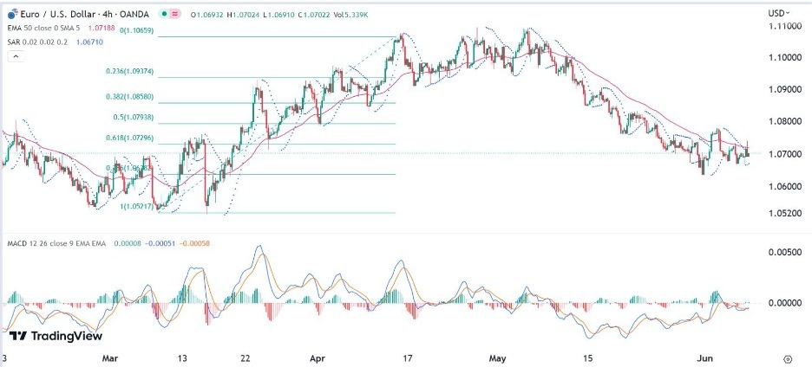The image size is (812, 367).
Task: Select the MACD 12 26 close 9 legend
Action: point(56,243)
